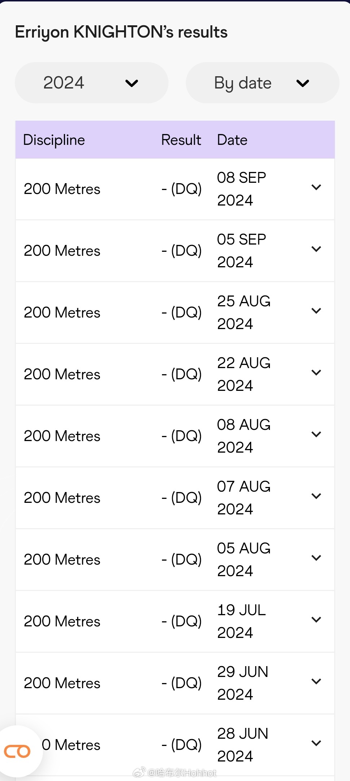Open the 2024 year dropdown
The height and width of the screenshot is (781, 350).
click(x=92, y=83)
